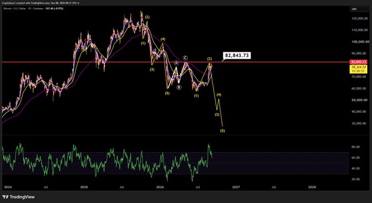372x203 pixels.
Task: Click the 100,000.00 price scale label
Action: click(x=361, y=41)
